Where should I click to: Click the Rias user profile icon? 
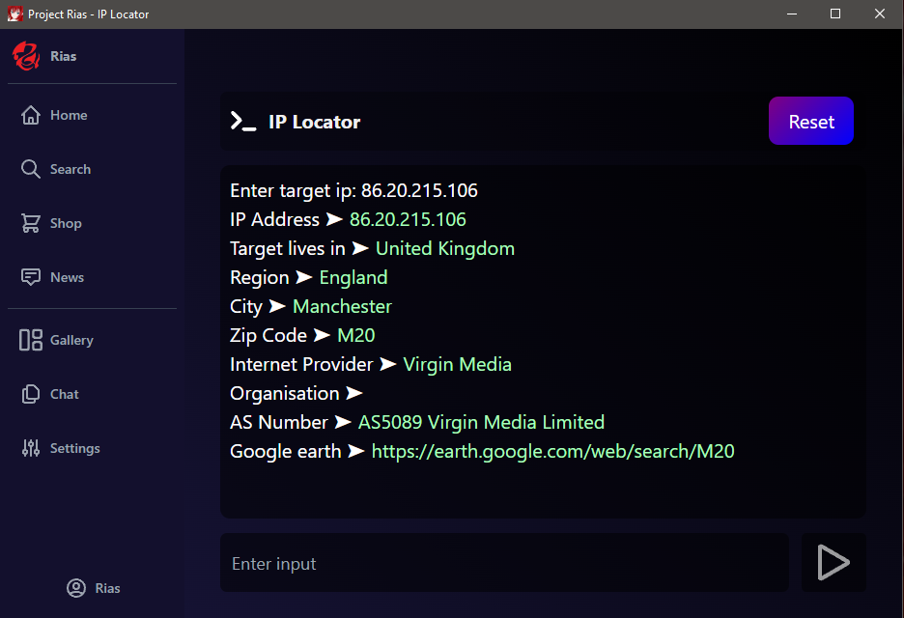point(76,588)
